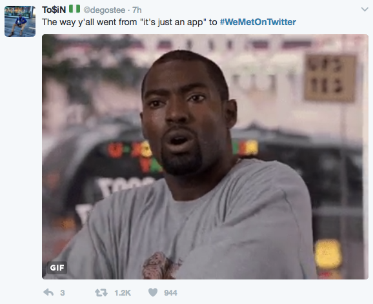This screenshot has width=373, height=304.
Task: Expand the tweet options chevron menu
Action: point(365,10)
